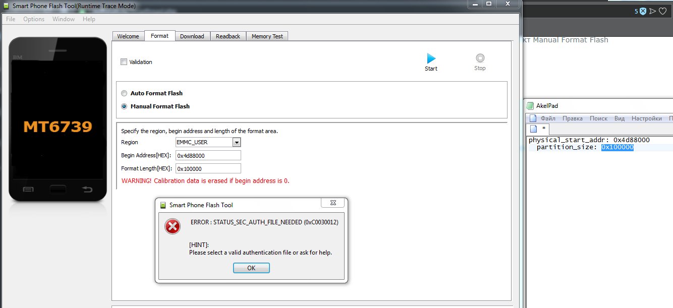Tap the phone image menu key
The height and width of the screenshot is (308, 673).
(x=28, y=190)
